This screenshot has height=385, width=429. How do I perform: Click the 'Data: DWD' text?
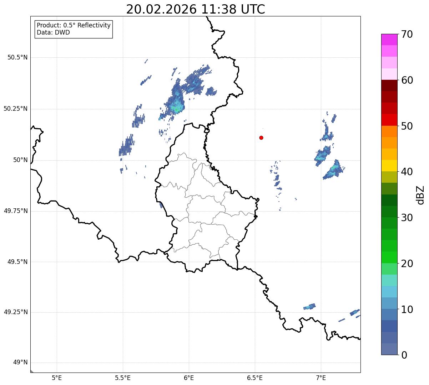click(53, 32)
